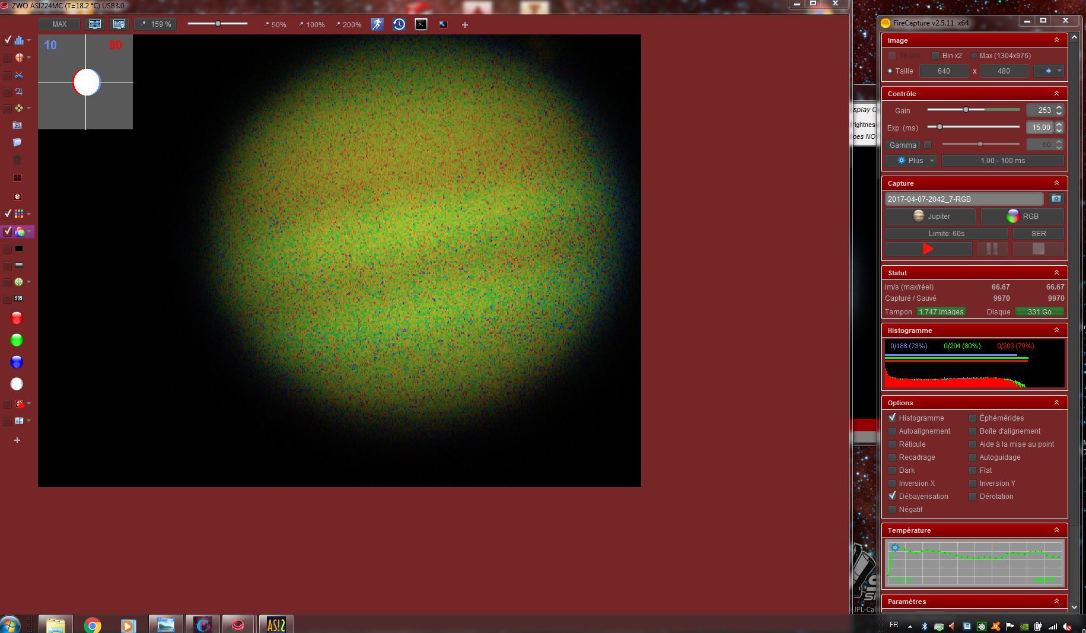Collapse the Capture panel
Screen dimensions: 1086x633
pos(1056,183)
